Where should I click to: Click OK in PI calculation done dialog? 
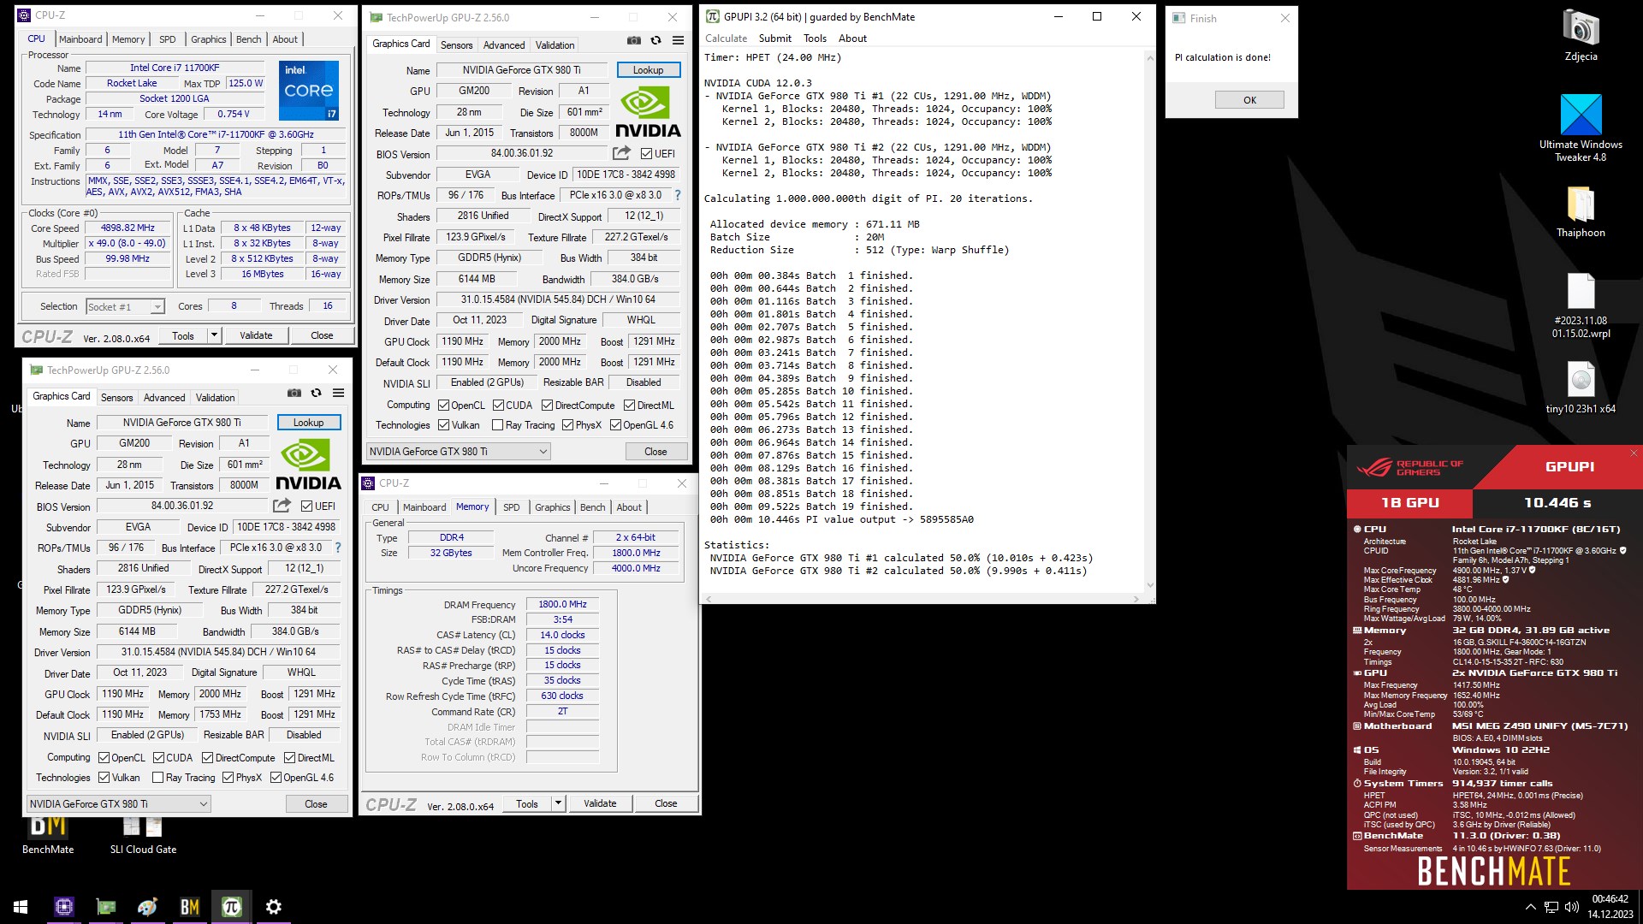pos(1249,100)
